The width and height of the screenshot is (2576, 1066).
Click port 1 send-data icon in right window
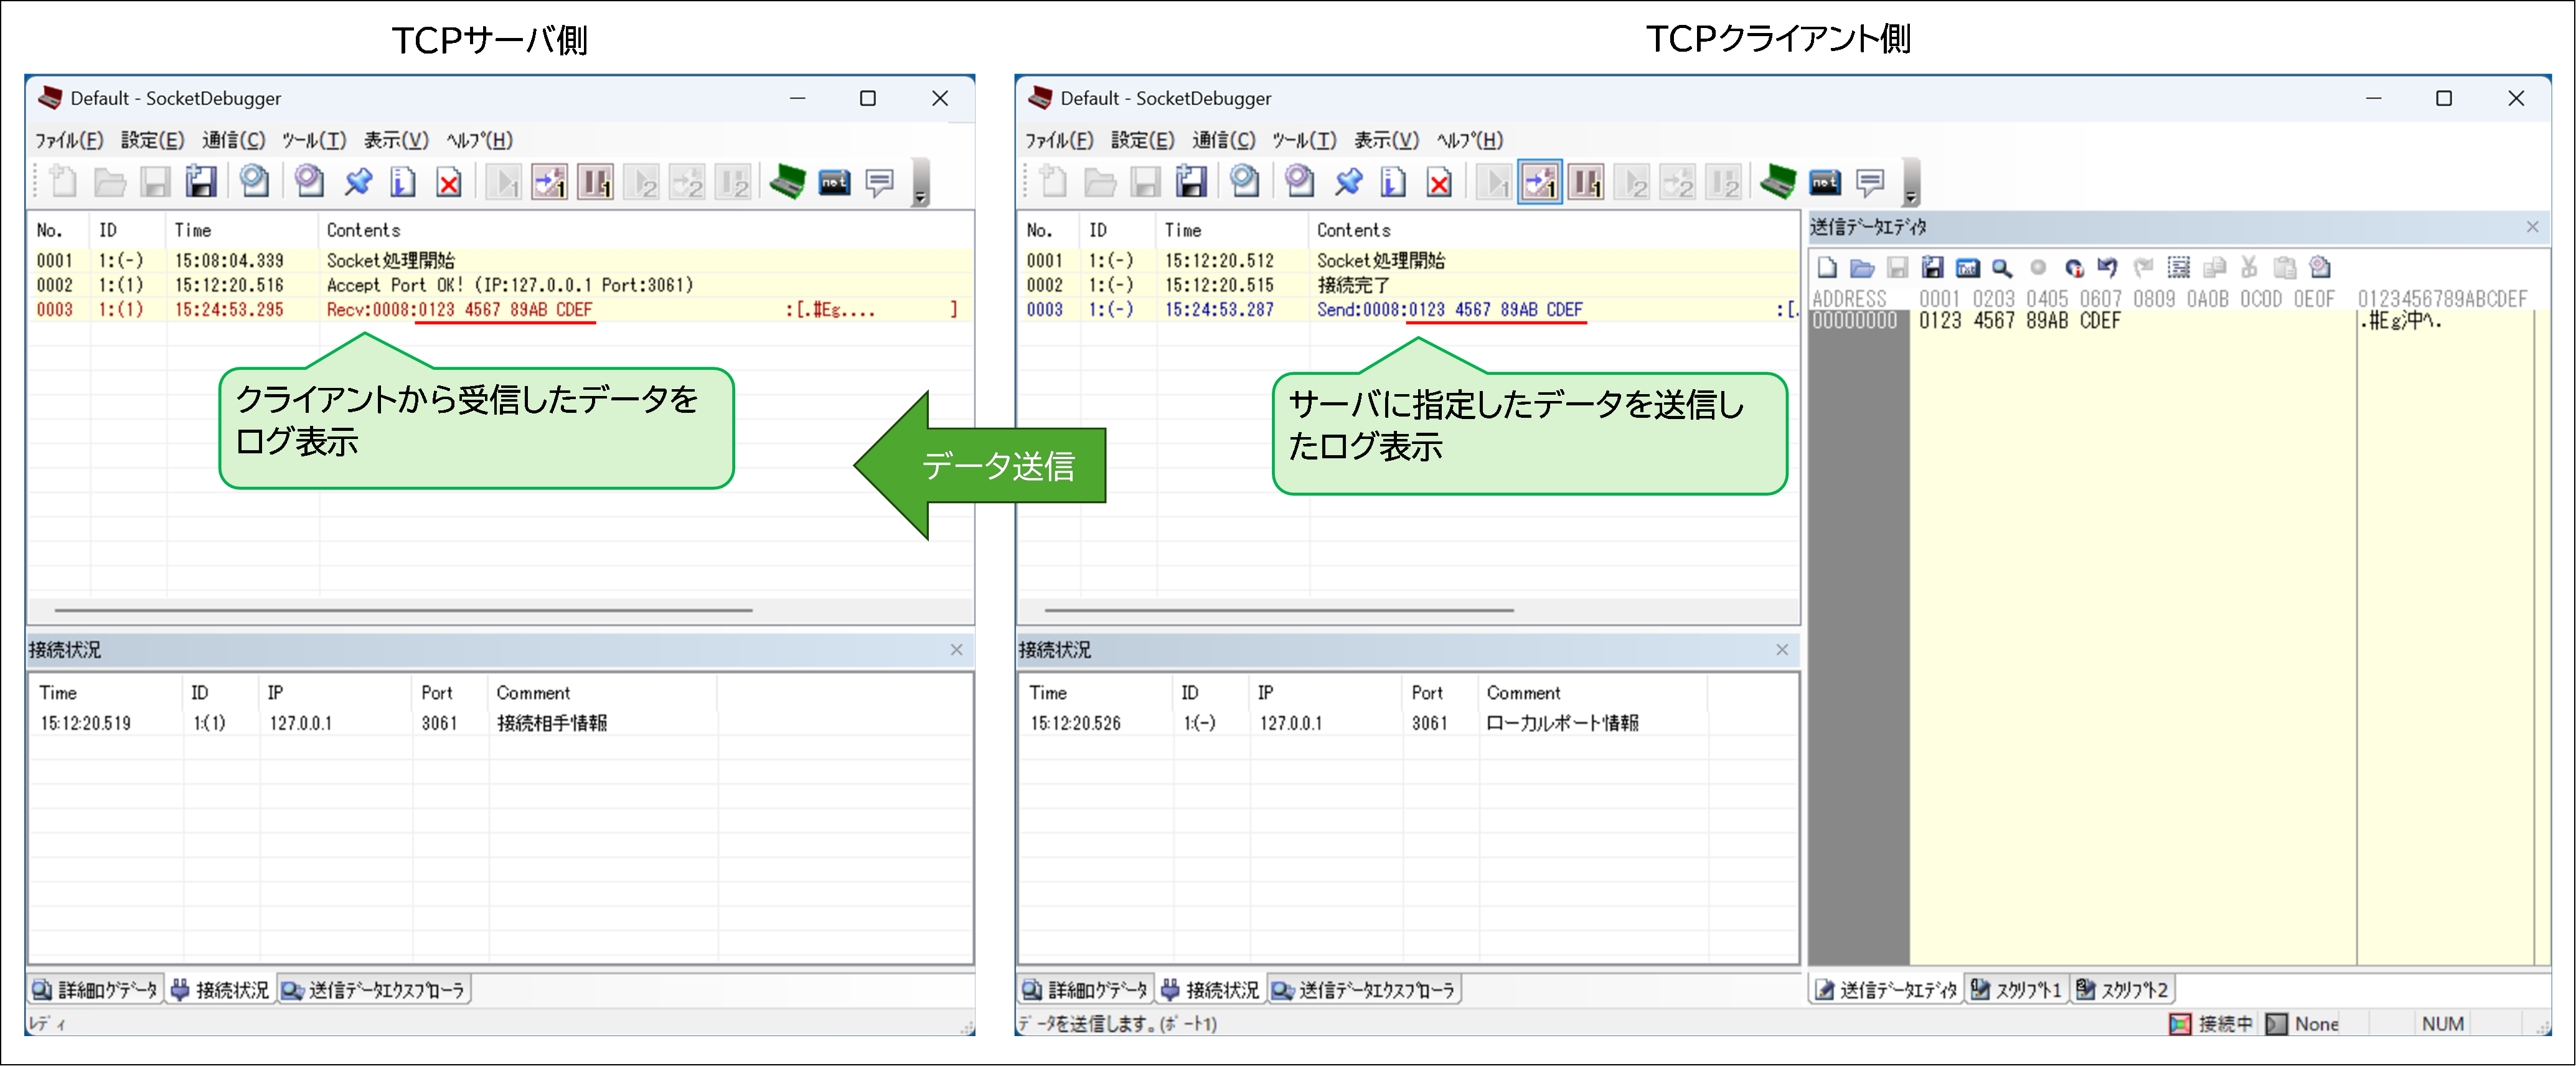[1539, 183]
